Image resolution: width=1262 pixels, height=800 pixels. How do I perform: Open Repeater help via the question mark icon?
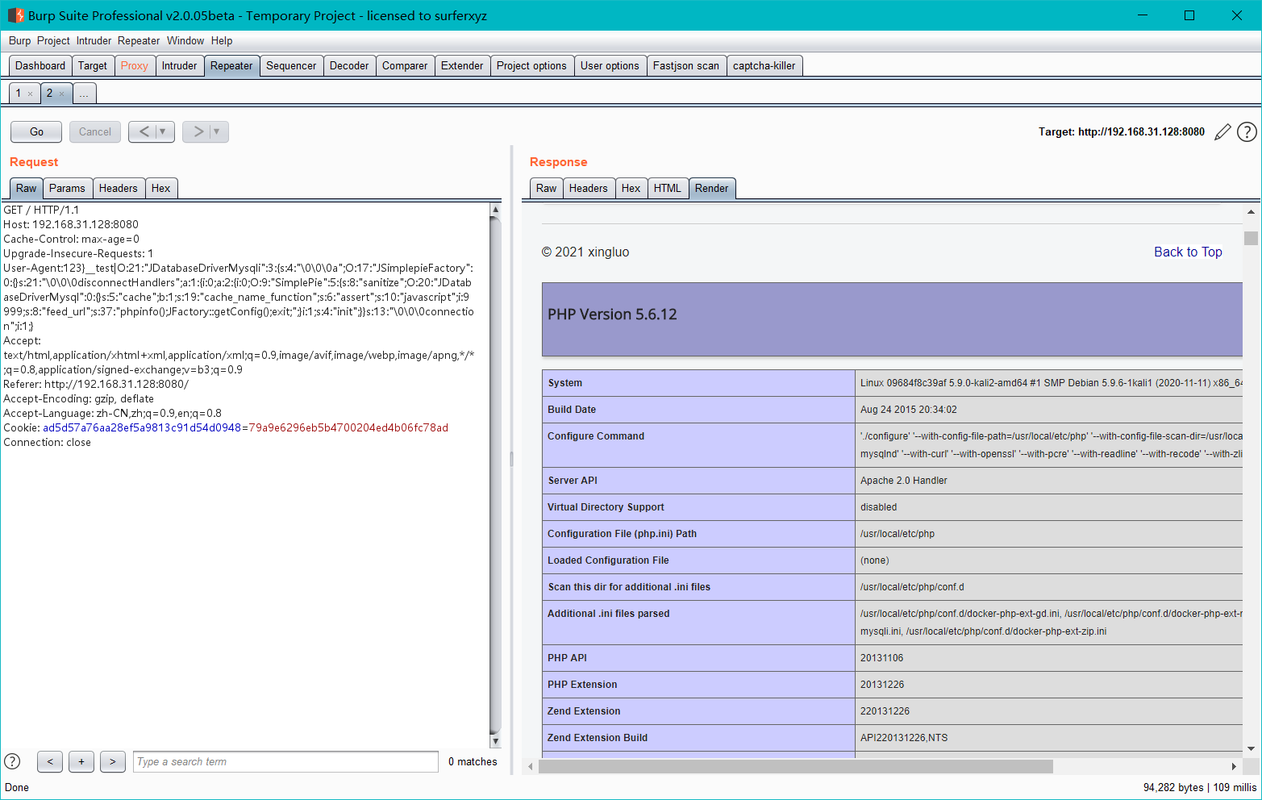click(1247, 131)
